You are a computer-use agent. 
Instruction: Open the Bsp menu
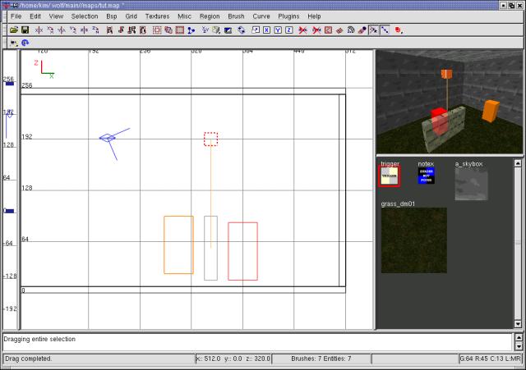tap(112, 16)
